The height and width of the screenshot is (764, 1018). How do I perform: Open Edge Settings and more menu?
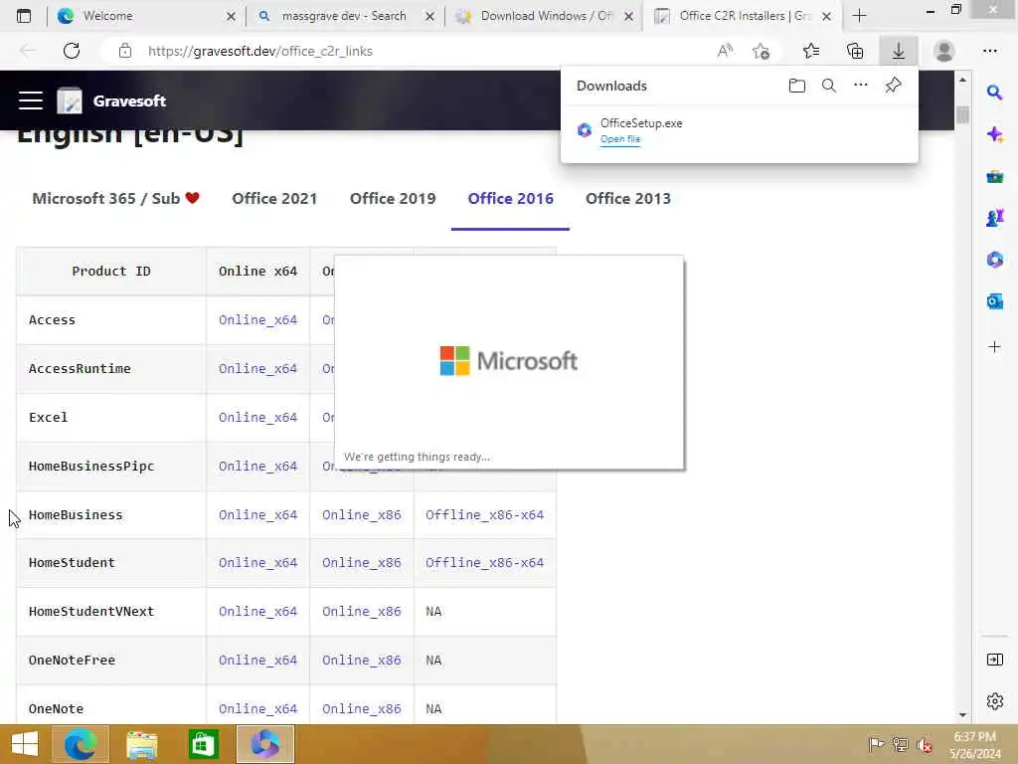990,51
